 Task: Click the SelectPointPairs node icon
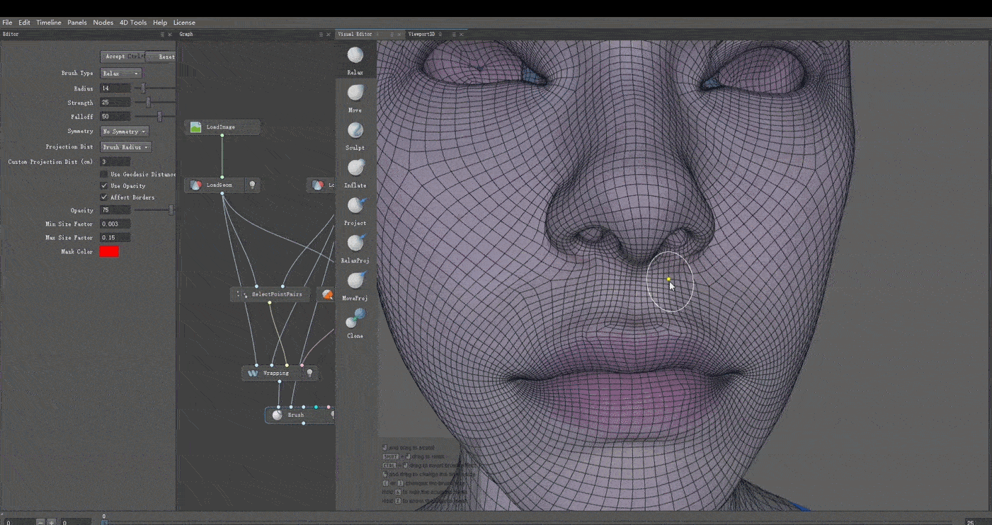coord(241,294)
